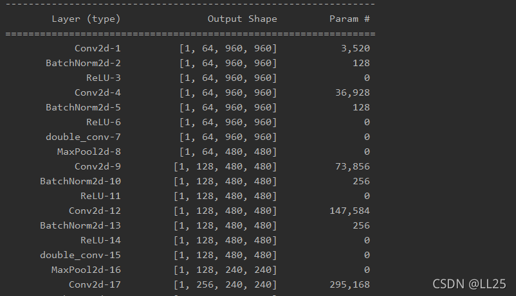Click the 147,584 parameter count
Viewport: 516px width, 296px height.
tap(349, 211)
